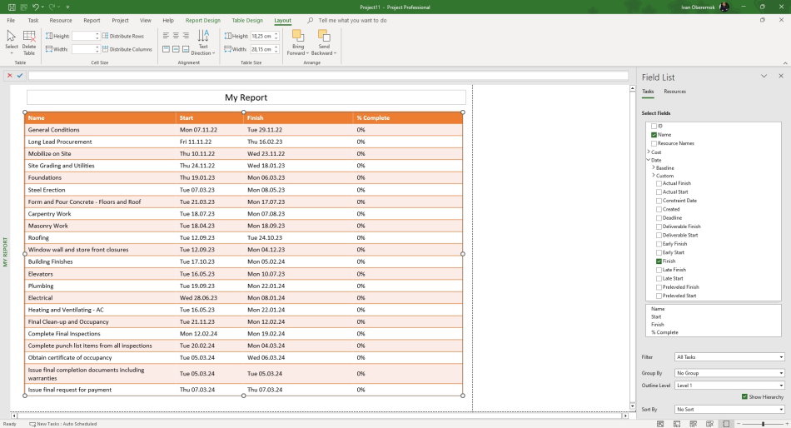
Task: Click the Save icon in the title bar
Action: tap(12, 7)
